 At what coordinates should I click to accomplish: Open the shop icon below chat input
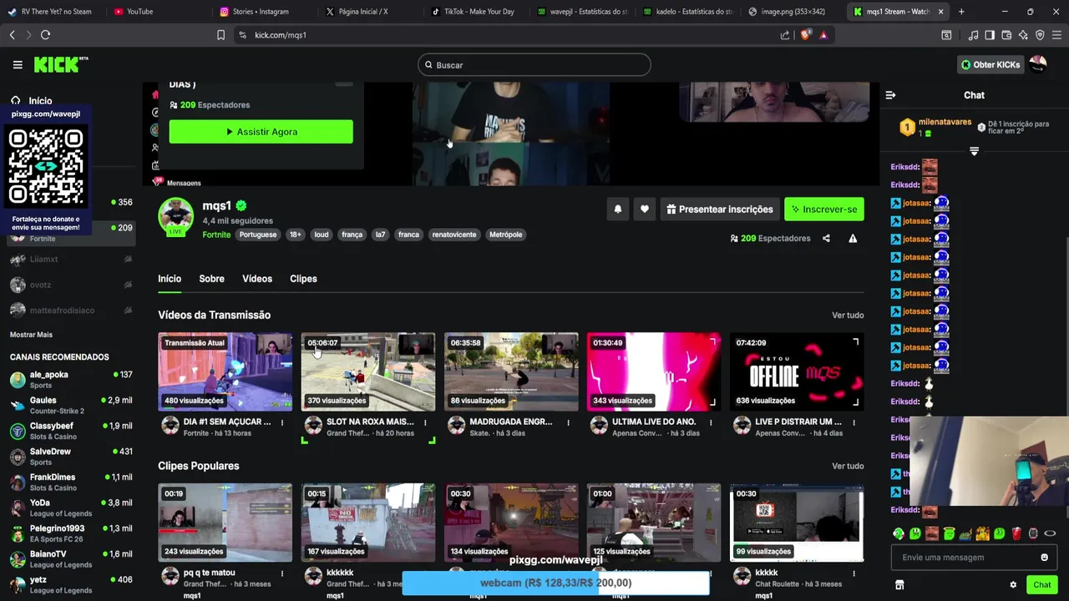(899, 585)
